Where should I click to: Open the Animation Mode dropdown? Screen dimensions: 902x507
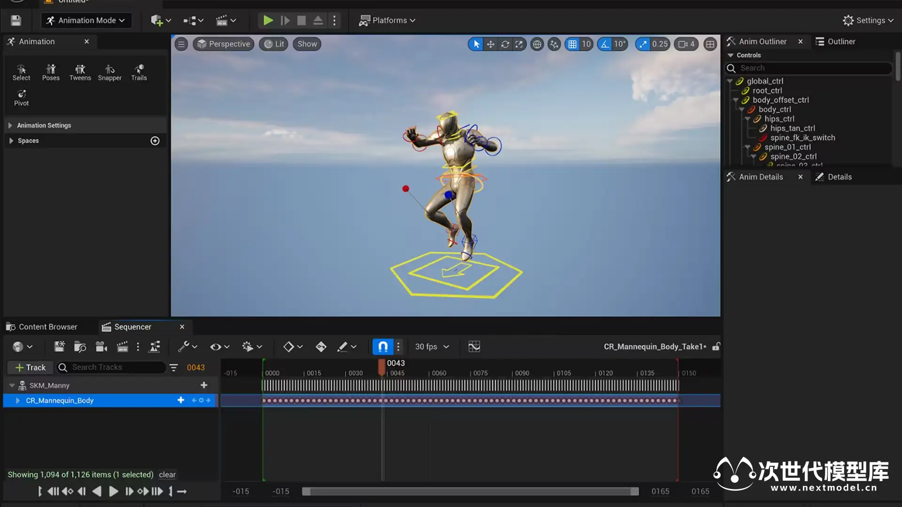click(86, 20)
